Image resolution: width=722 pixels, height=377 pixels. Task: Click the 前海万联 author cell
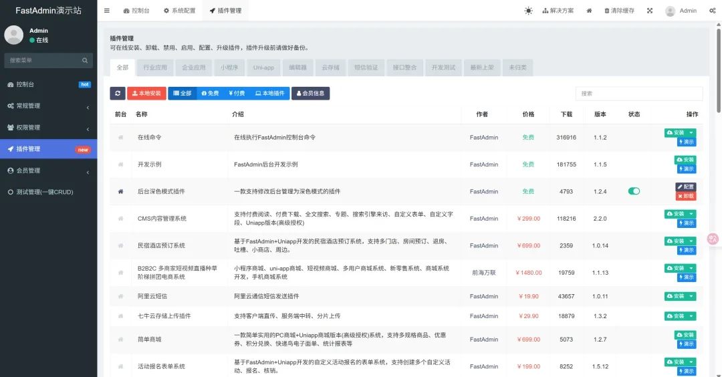pos(484,273)
